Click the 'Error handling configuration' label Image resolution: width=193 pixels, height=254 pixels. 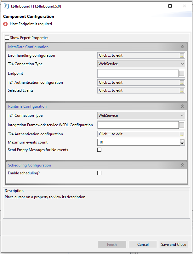pos(31,55)
